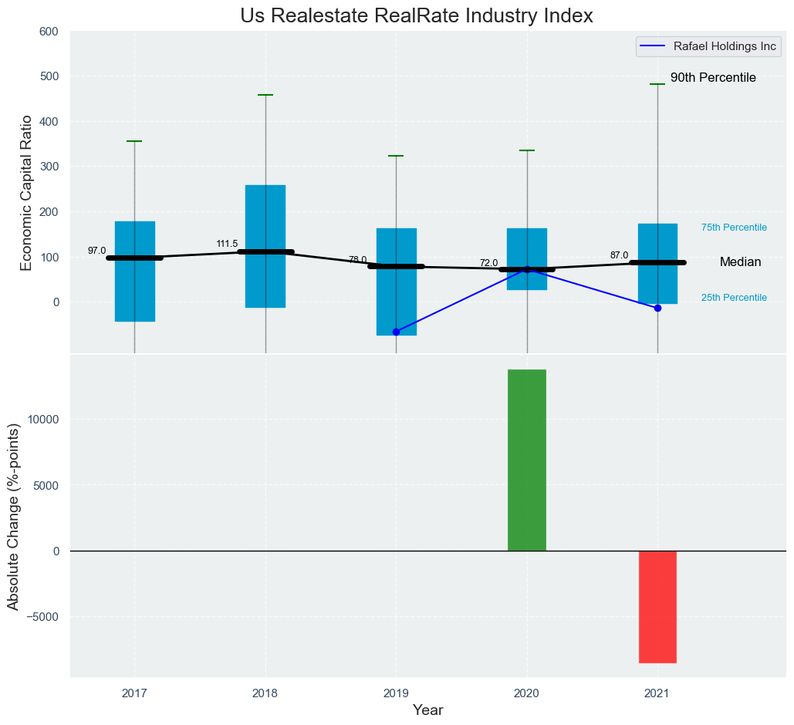Image resolution: width=794 pixels, height=725 pixels.
Task: Click the Rafael Holdings 2021 data point
Action: [x=657, y=308]
